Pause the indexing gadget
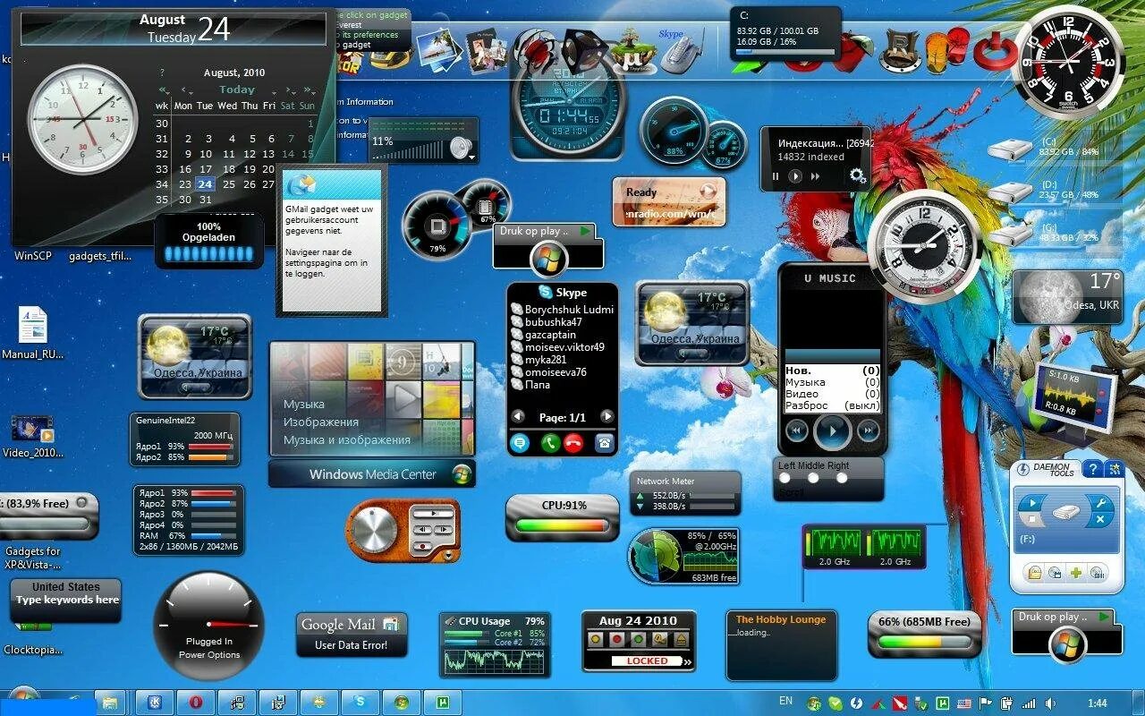 [775, 176]
